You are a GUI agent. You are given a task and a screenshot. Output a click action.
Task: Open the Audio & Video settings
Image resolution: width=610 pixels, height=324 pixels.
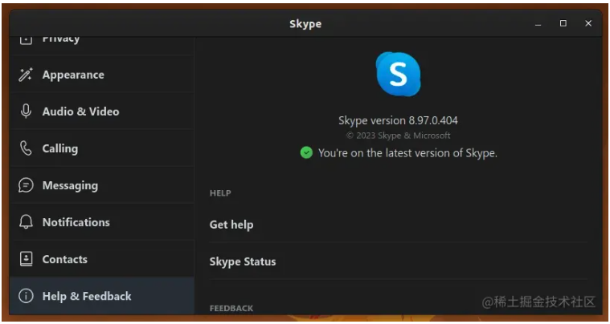102,111
